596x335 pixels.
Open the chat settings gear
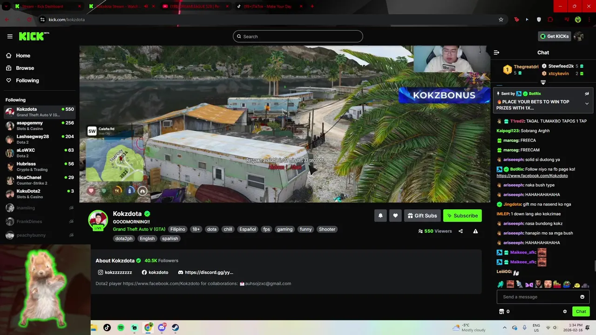click(x=565, y=312)
